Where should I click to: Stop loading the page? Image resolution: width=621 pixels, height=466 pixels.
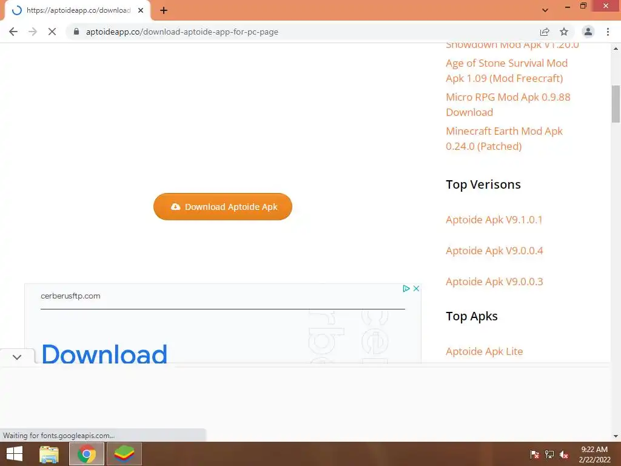coord(52,32)
